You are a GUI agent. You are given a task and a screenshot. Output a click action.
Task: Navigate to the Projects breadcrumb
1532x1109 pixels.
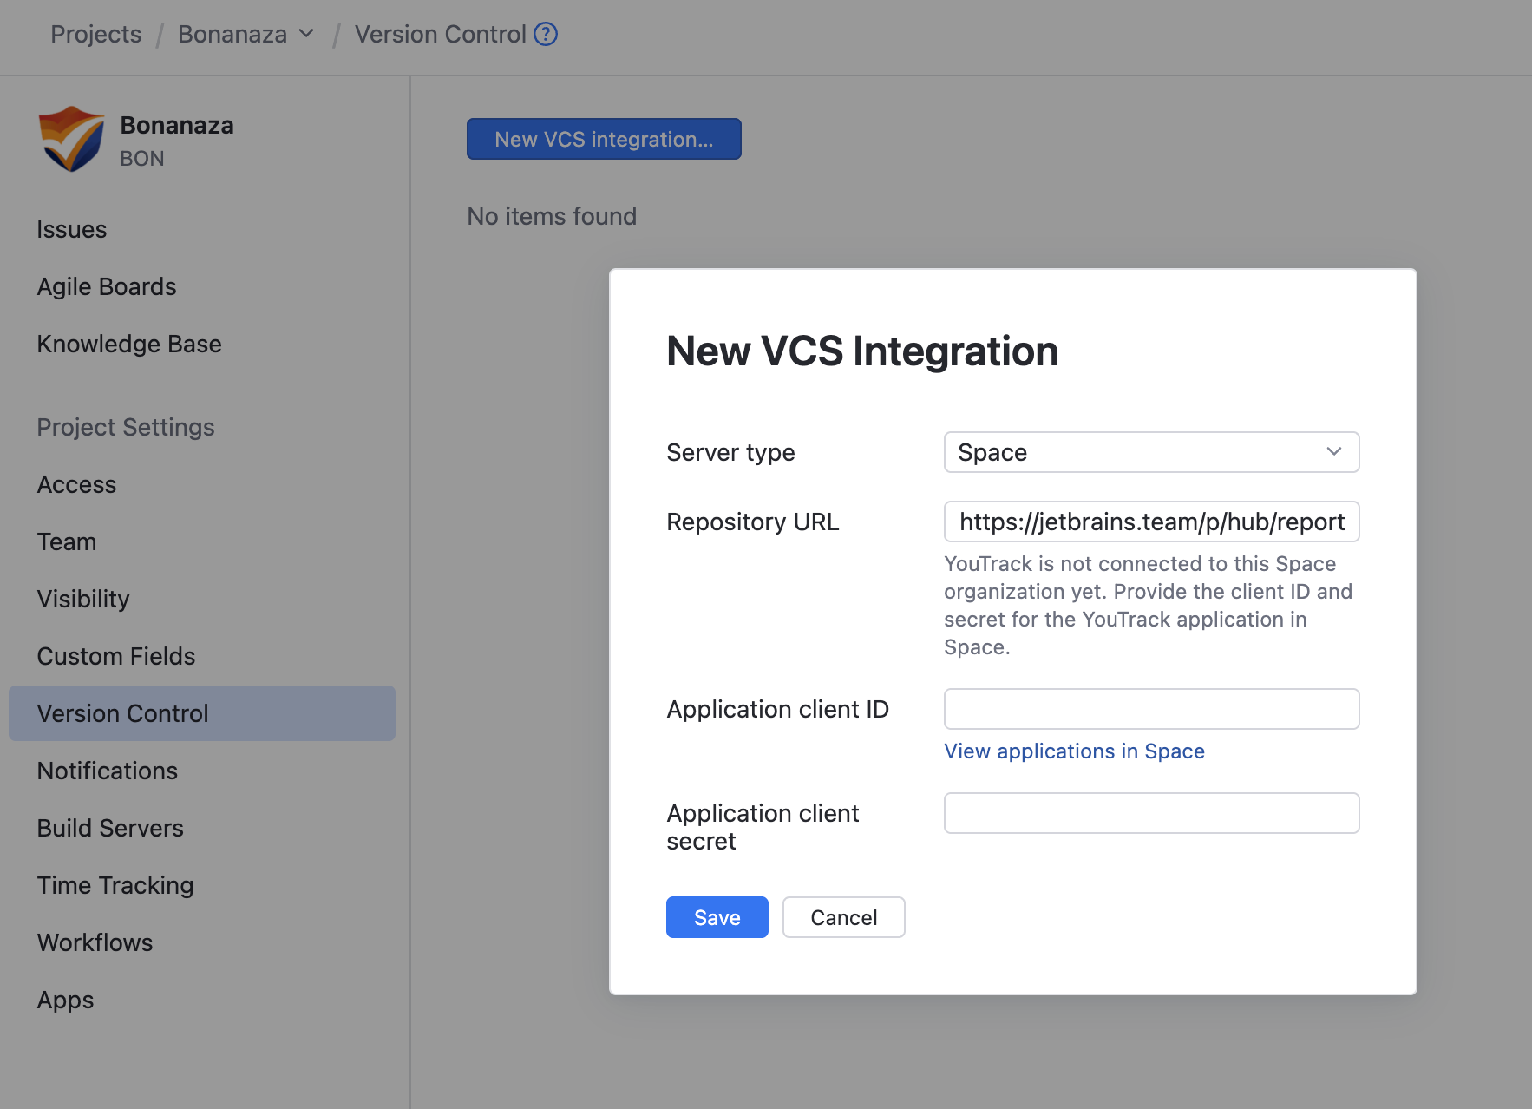(x=95, y=34)
